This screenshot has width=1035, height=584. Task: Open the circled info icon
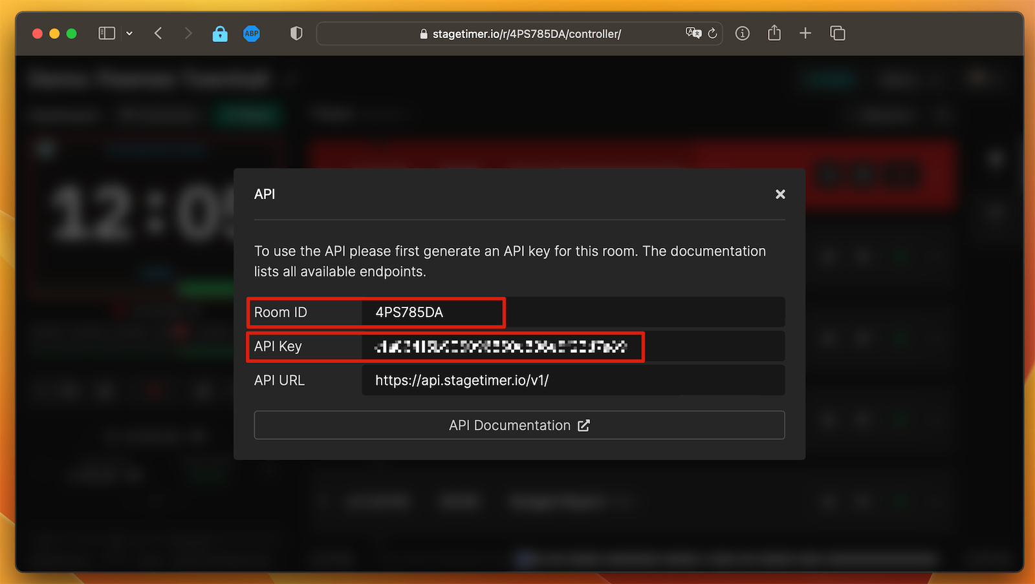[x=743, y=34]
